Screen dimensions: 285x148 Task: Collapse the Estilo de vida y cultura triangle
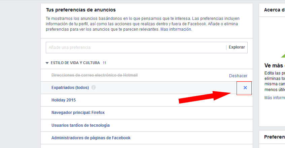[x=47, y=63]
